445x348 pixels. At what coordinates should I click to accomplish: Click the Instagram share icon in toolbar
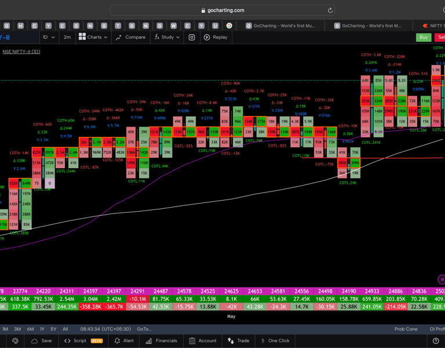pos(192,37)
